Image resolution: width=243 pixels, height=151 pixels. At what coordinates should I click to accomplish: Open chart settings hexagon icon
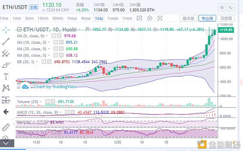click(x=150, y=18)
